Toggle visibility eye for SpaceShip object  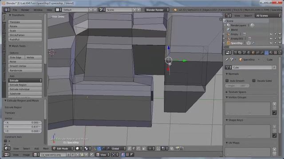(x=271, y=43)
